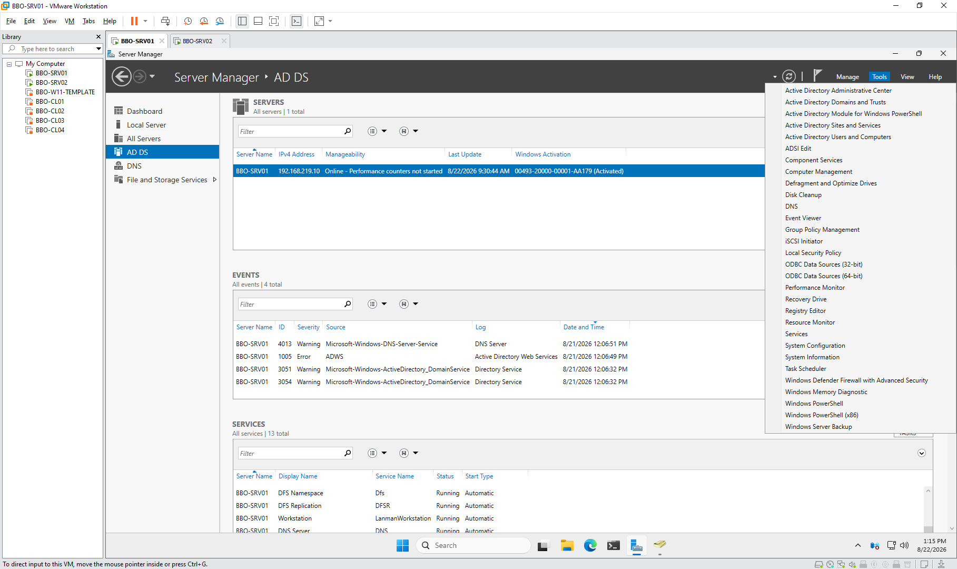Image resolution: width=957 pixels, height=569 pixels.
Task: Collapse the Services section chevron
Action: pyautogui.click(x=922, y=453)
